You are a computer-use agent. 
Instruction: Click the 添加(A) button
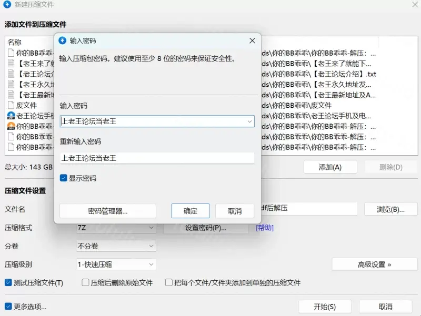330,167
